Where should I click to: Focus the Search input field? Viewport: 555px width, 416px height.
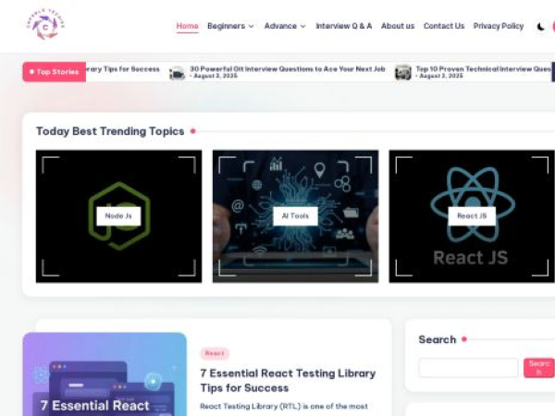coord(468,368)
